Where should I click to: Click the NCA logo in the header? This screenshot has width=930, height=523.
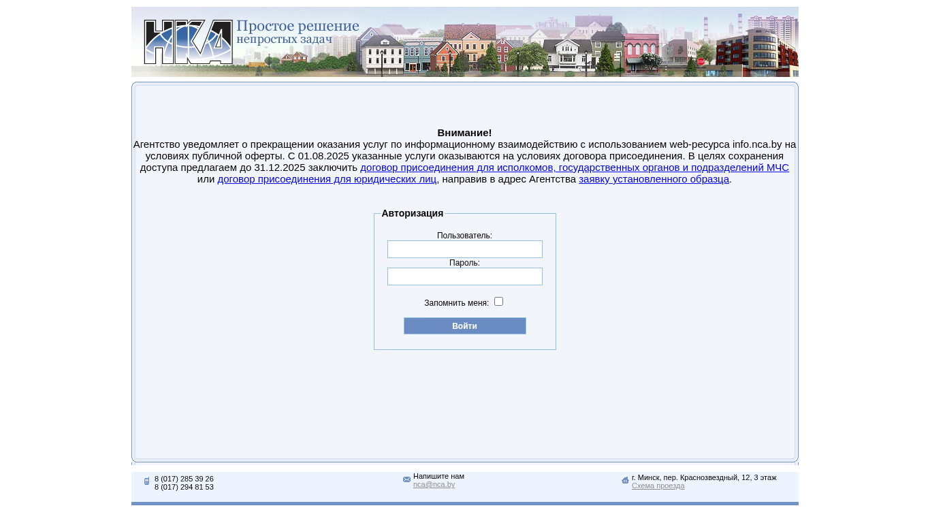coord(189,42)
